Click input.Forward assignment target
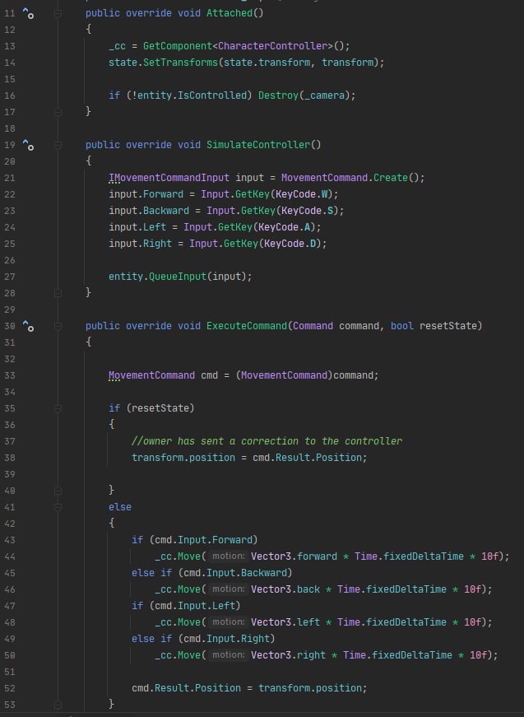 pyautogui.click(x=146, y=194)
